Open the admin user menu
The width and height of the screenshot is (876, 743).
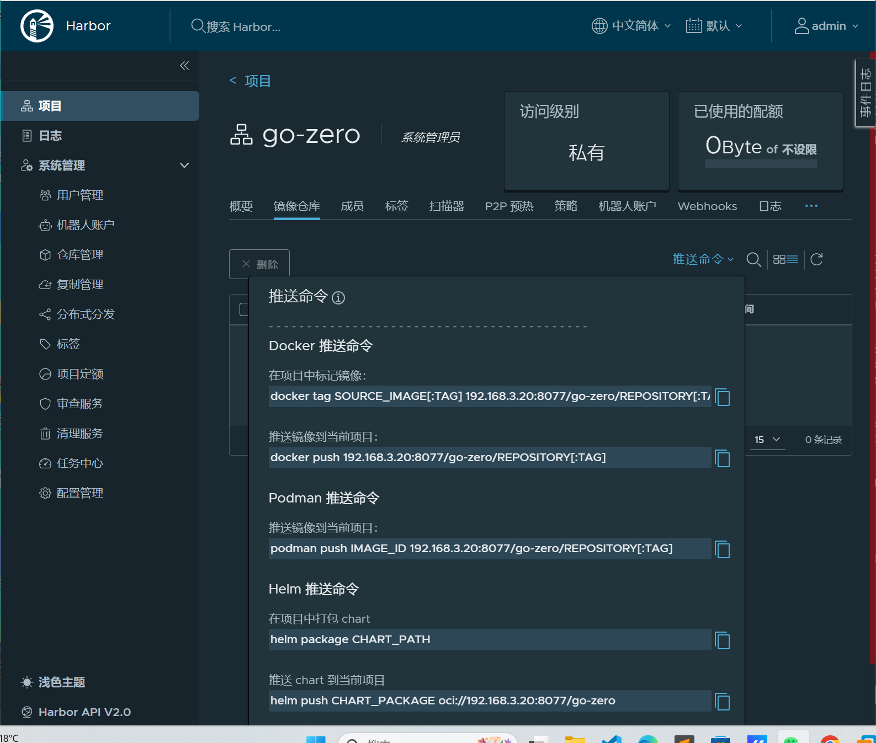pos(826,26)
